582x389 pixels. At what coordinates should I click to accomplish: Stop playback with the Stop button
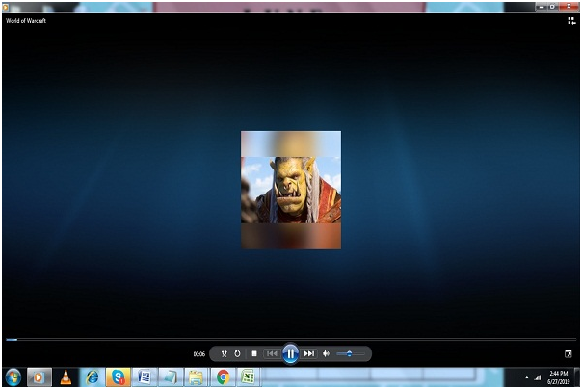pos(254,353)
